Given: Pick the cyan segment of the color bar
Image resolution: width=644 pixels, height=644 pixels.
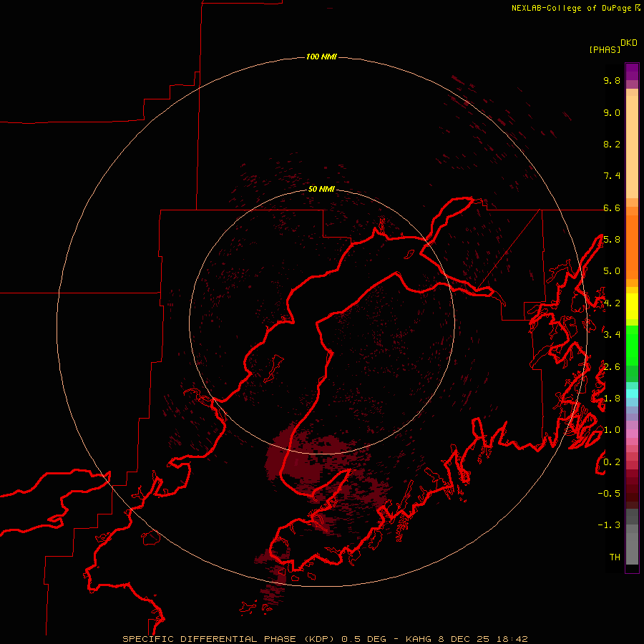Looking at the screenshot, I should click(632, 394).
